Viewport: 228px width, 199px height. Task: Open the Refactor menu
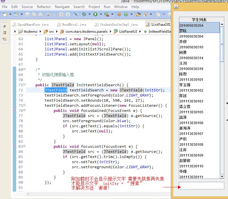[x=44, y=7]
